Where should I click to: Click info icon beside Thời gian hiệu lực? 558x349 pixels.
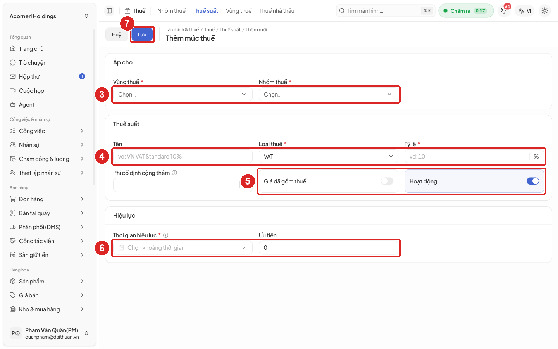[166, 235]
